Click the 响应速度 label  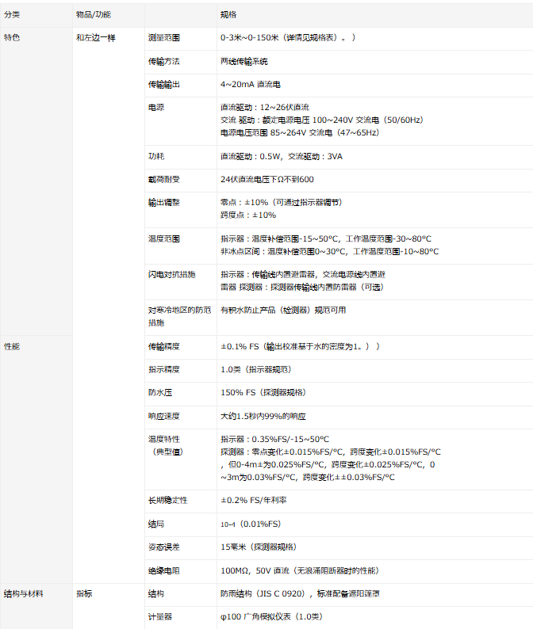pyautogui.click(x=164, y=416)
